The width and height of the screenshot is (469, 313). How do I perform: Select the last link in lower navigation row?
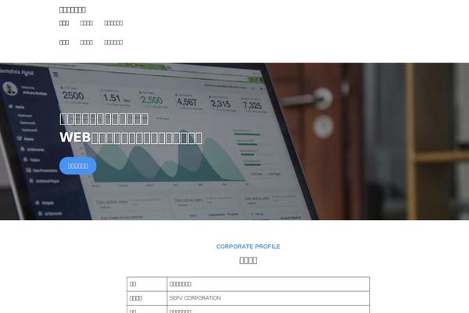[x=113, y=42]
